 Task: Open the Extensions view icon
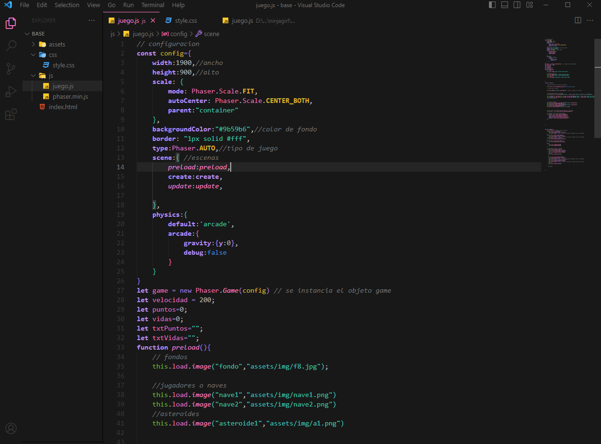click(x=10, y=114)
